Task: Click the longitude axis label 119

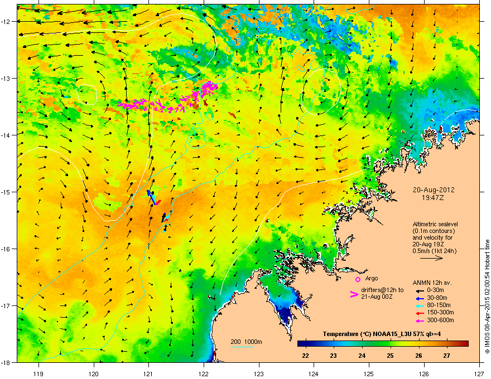Action: coord(38,374)
